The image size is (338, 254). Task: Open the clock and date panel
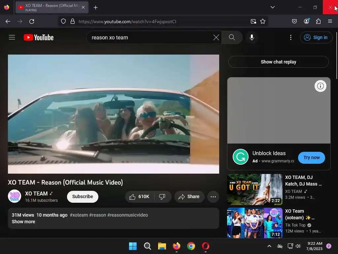point(314,246)
